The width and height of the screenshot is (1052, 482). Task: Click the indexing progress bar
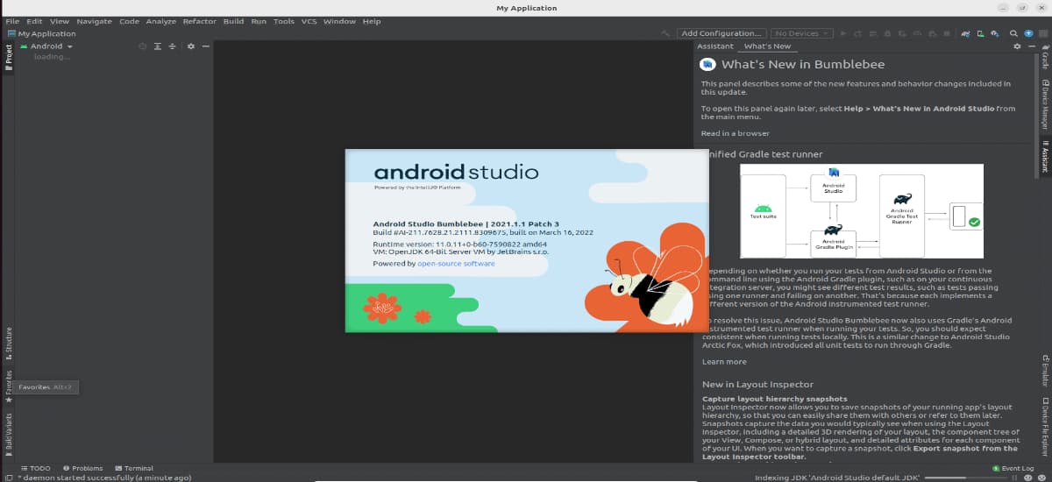964,478
